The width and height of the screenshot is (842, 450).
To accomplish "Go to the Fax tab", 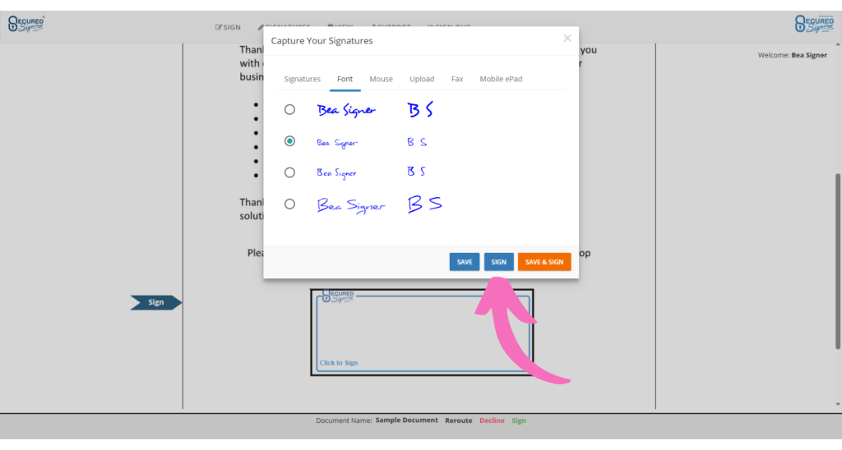I will pyautogui.click(x=457, y=79).
